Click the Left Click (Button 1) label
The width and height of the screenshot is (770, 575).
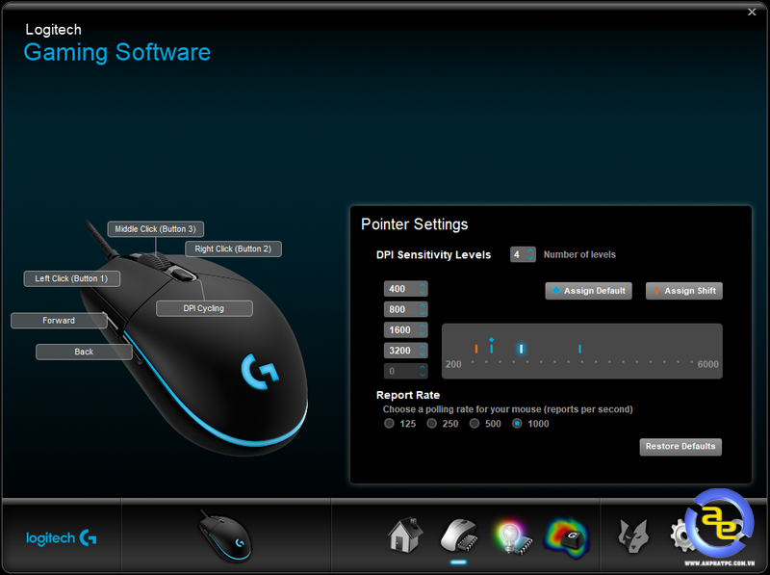coord(71,278)
